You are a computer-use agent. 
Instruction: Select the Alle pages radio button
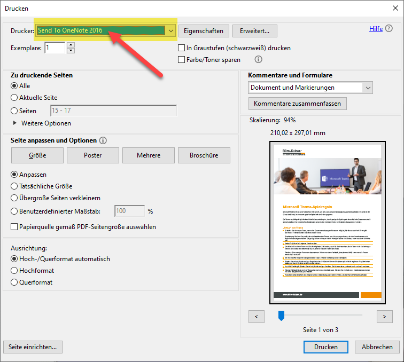click(14, 86)
